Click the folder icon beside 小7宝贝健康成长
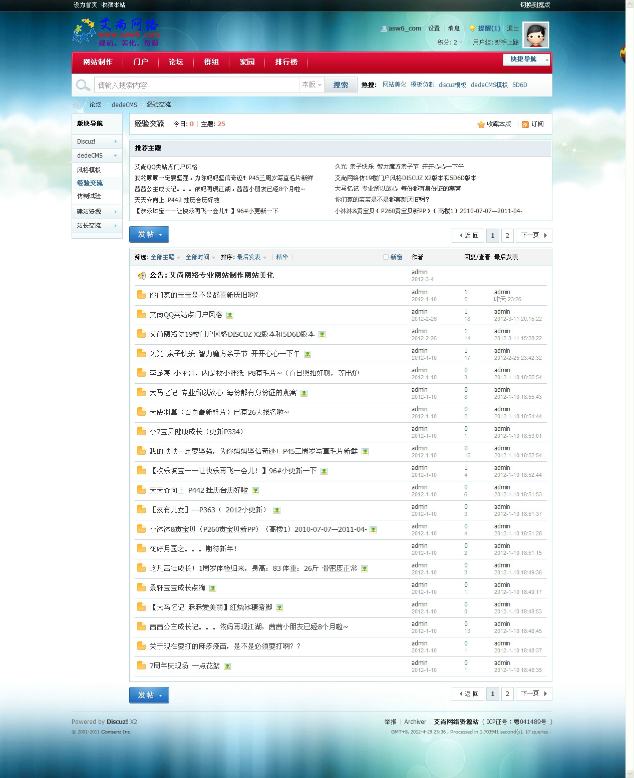The width and height of the screenshot is (634, 778). (x=141, y=432)
